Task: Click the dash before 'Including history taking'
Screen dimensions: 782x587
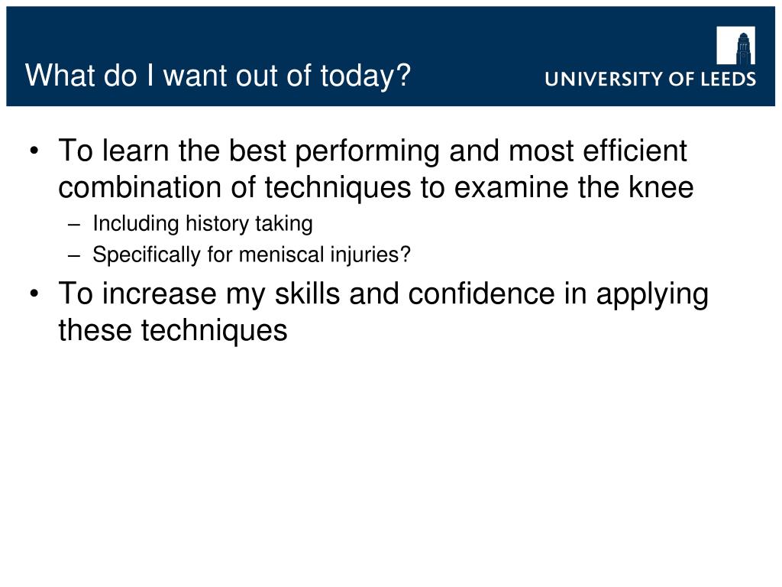Action: pyautogui.click(x=74, y=225)
